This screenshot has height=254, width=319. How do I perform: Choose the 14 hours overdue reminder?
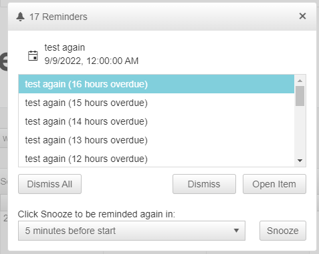point(156,121)
